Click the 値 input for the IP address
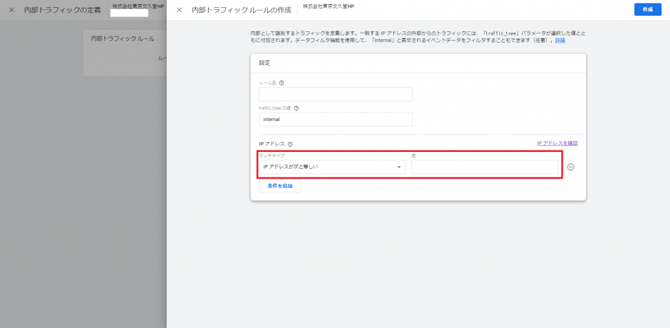The image size is (670, 328). tap(484, 167)
